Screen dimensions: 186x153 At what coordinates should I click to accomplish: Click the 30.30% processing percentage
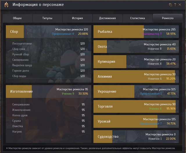(83, 94)
